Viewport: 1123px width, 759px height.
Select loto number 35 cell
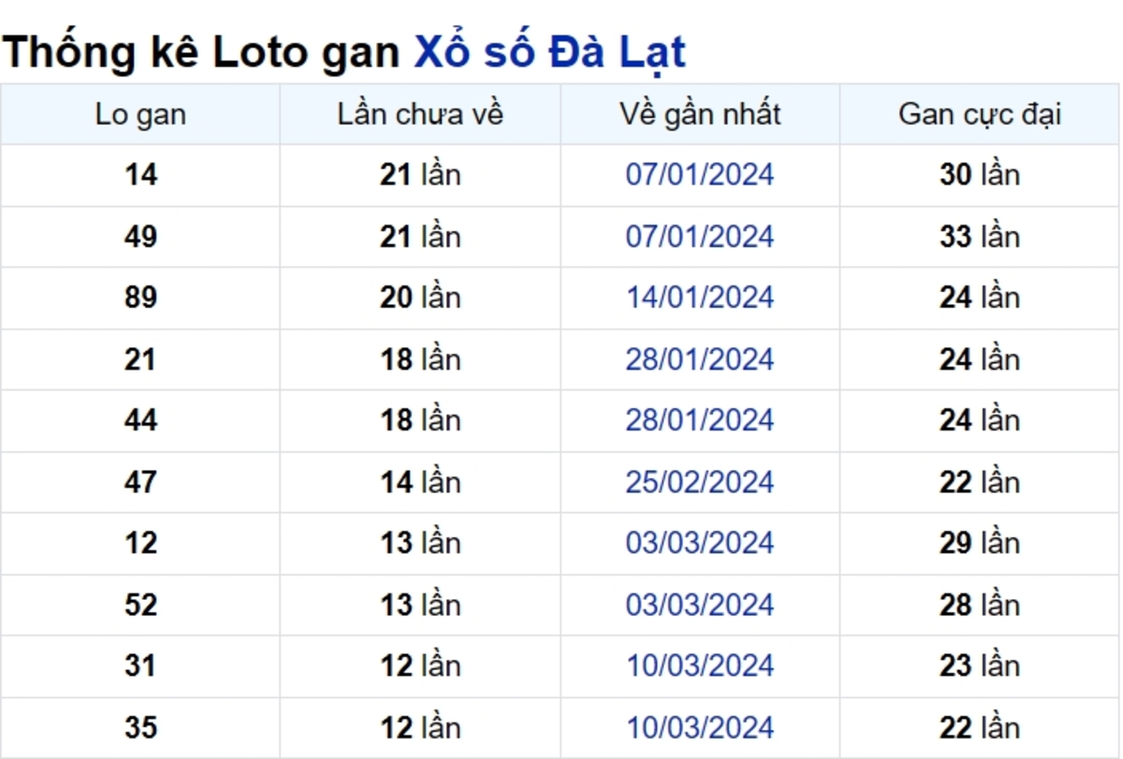click(x=140, y=727)
